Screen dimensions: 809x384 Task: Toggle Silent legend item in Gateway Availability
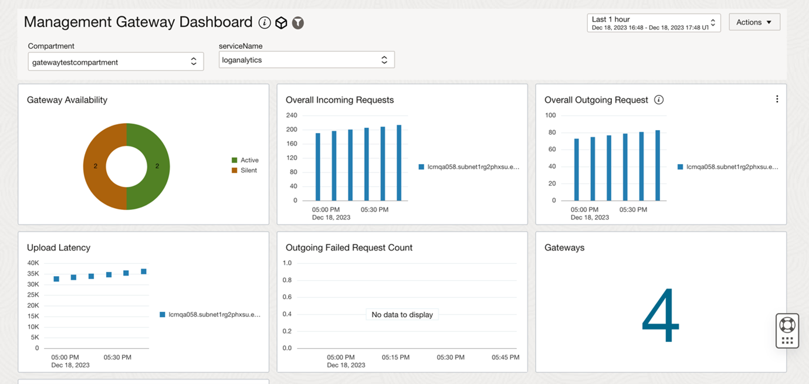click(x=245, y=171)
